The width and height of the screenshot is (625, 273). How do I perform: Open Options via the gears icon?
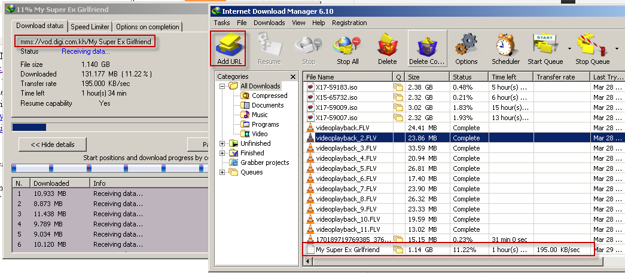pos(466,48)
